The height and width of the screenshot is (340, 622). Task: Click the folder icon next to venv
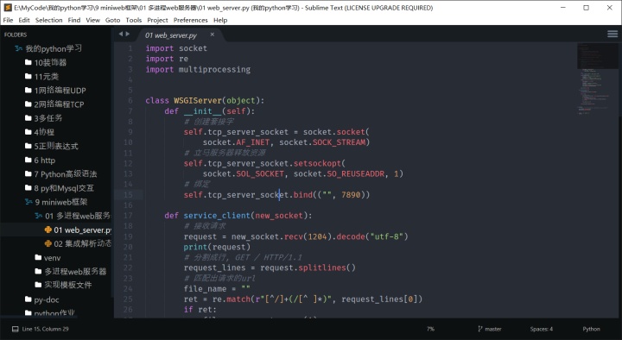click(x=38, y=257)
